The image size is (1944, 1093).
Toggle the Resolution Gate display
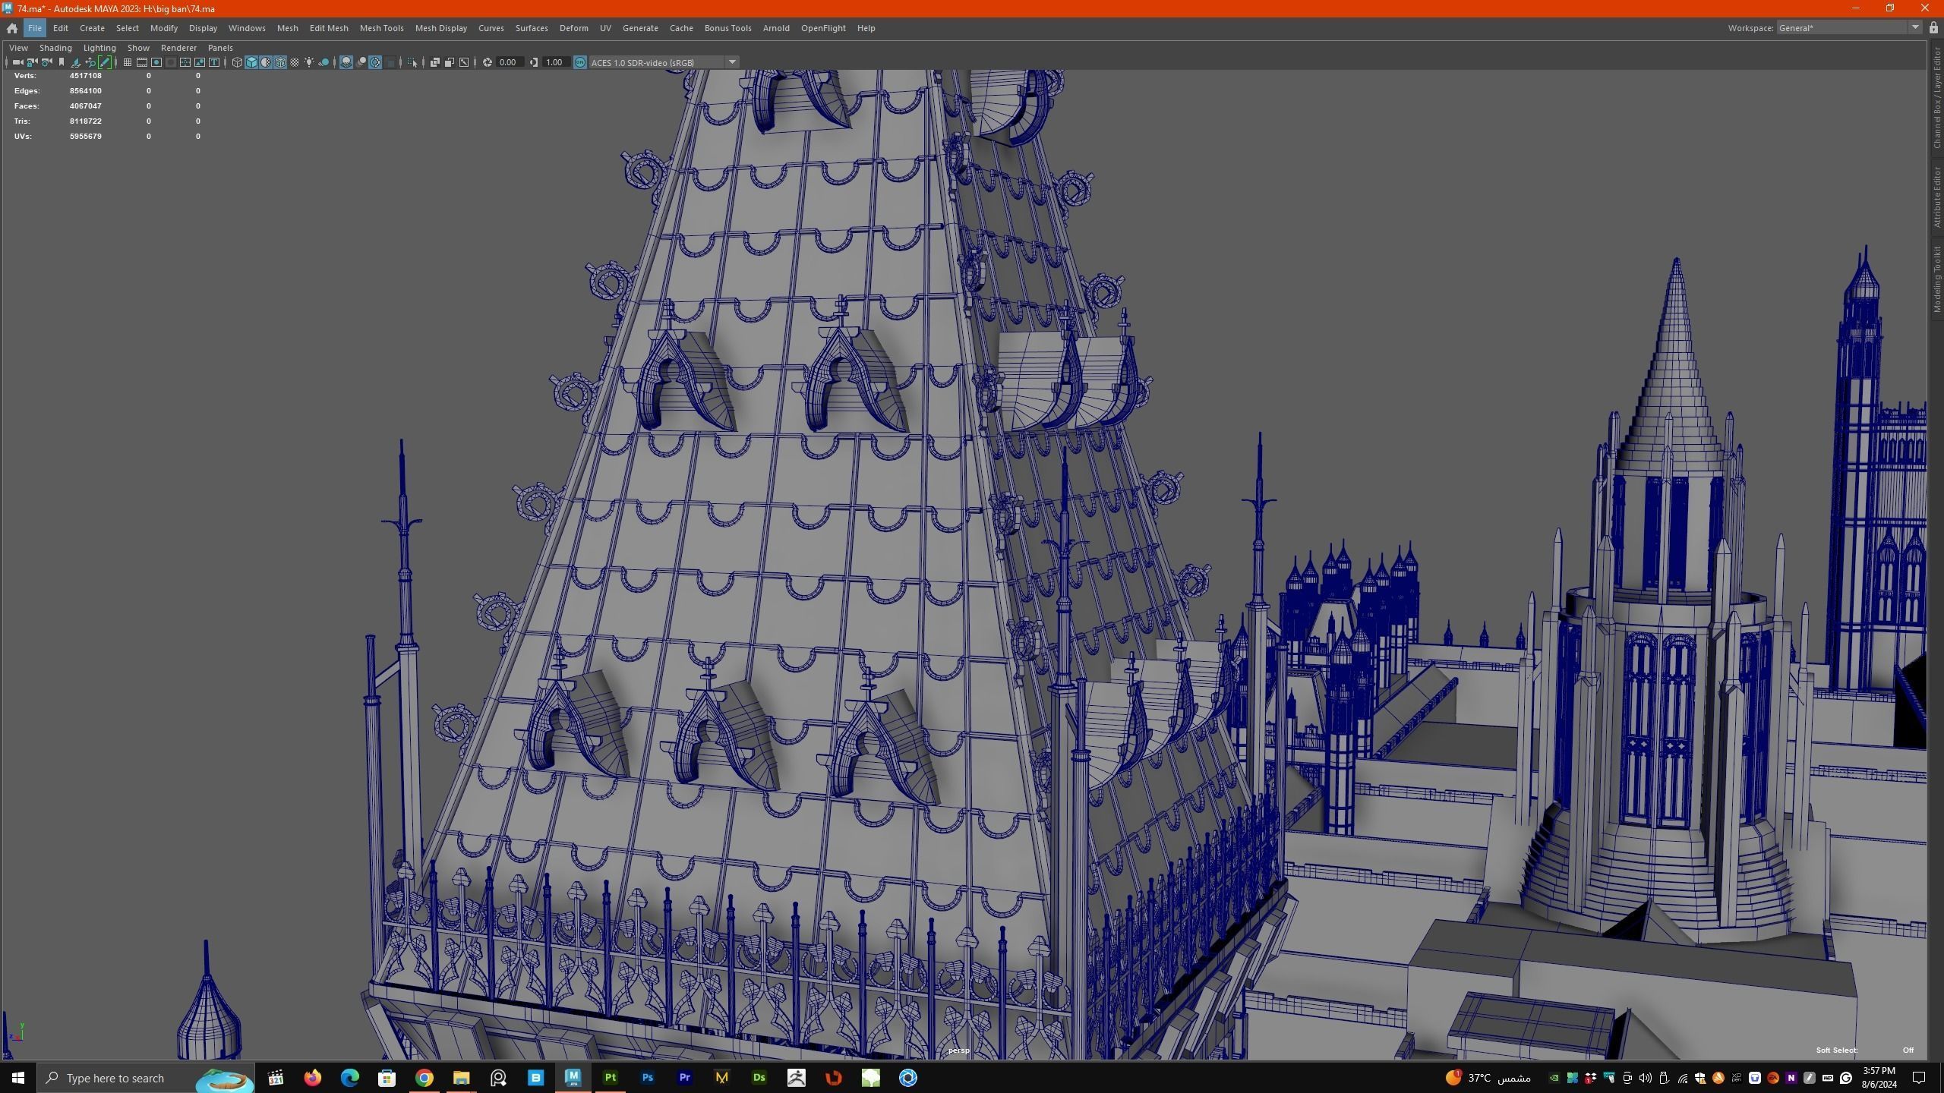tap(156, 62)
